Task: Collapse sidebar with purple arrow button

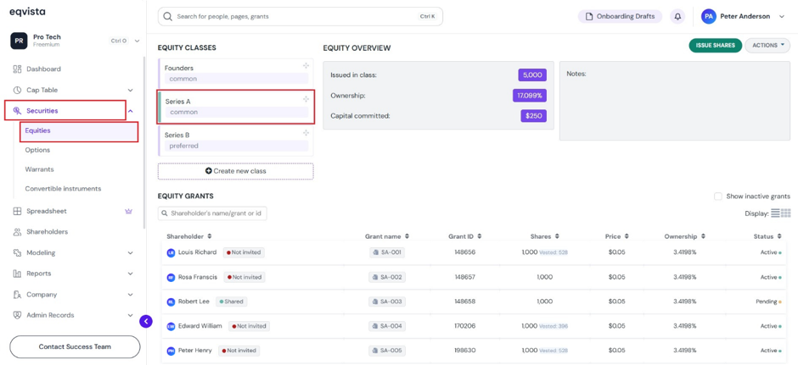Action: [x=145, y=321]
